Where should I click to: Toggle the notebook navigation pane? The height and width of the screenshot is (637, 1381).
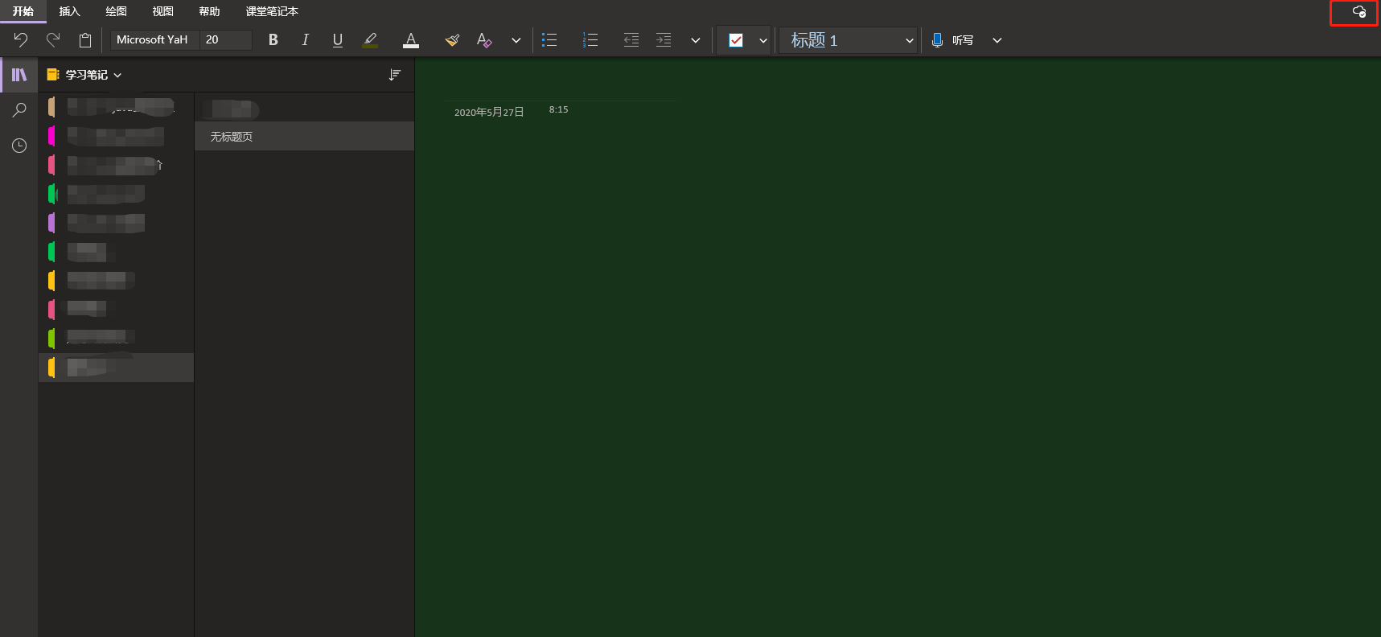[19, 75]
